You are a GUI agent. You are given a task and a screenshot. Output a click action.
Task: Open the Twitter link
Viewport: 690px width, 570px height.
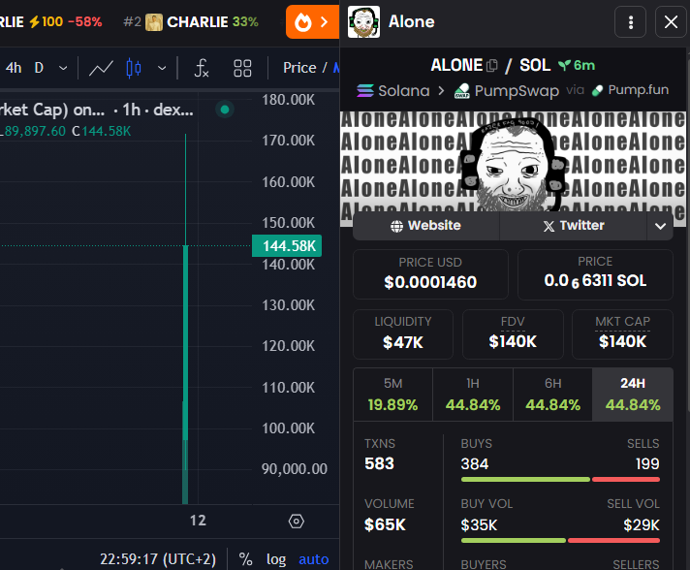tap(574, 226)
